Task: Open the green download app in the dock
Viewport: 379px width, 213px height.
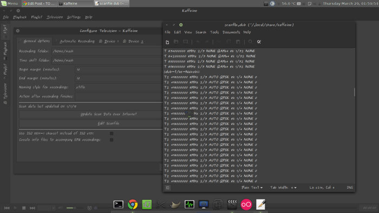Action: click(147, 204)
